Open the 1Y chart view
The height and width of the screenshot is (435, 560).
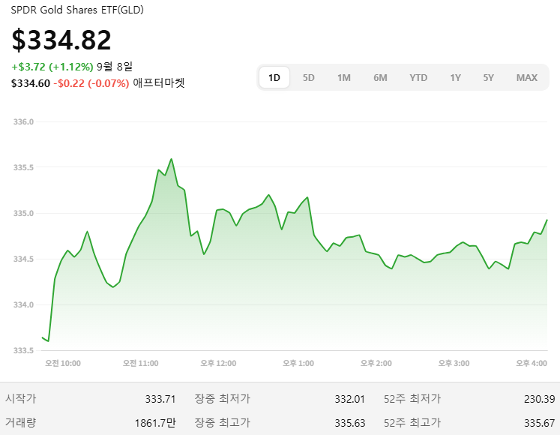click(x=455, y=77)
